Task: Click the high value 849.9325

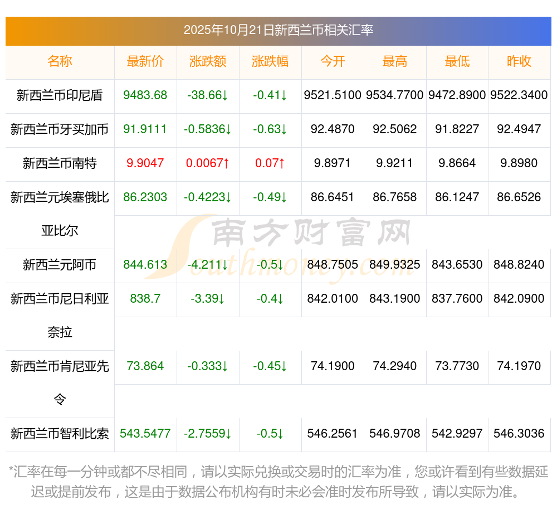Action: pyautogui.click(x=395, y=264)
